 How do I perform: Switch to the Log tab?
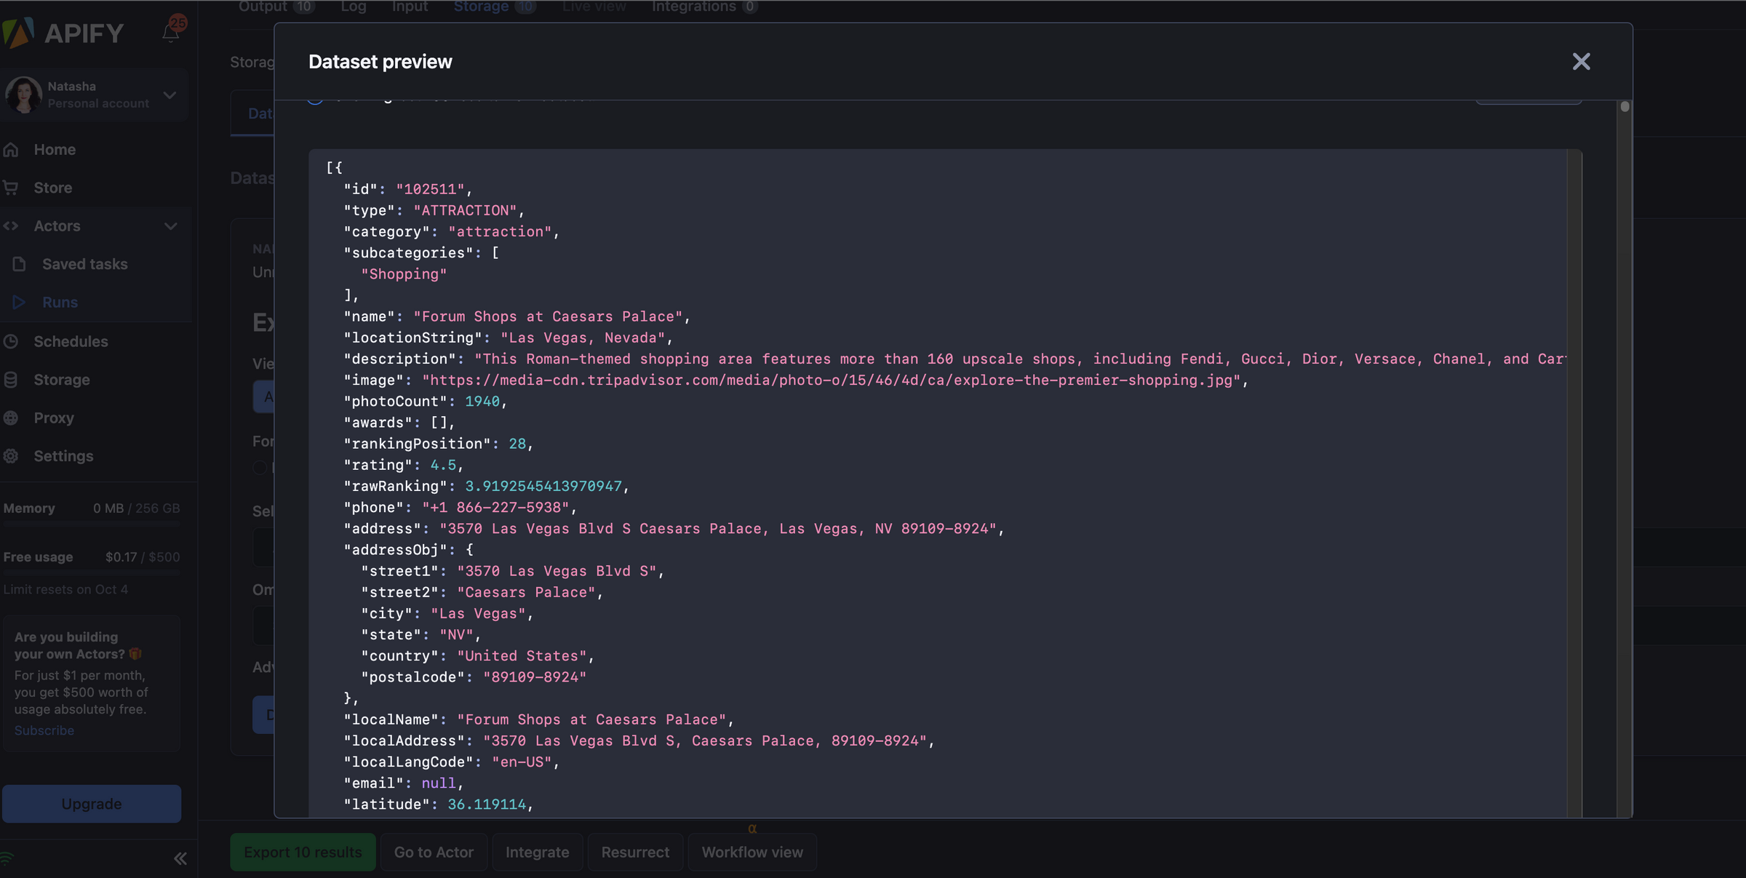[354, 7]
